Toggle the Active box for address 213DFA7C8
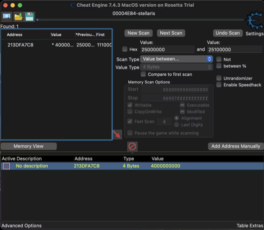Viewport: 264px width, 230px height. click(6, 166)
